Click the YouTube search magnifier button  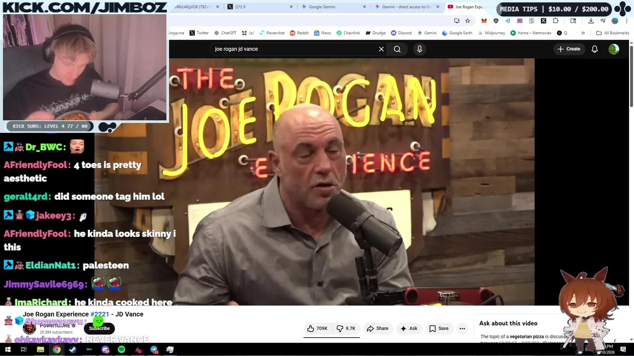click(x=397, y=49)
